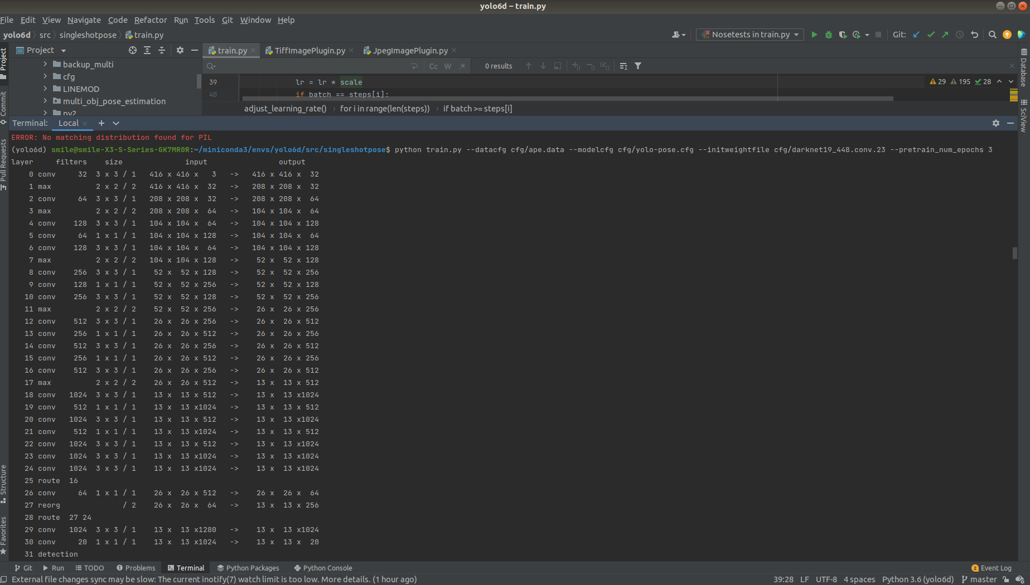1030x585 pixels.
Task: Show Git history clock icon
Action: pyautogui.click(x=960, y=35)
